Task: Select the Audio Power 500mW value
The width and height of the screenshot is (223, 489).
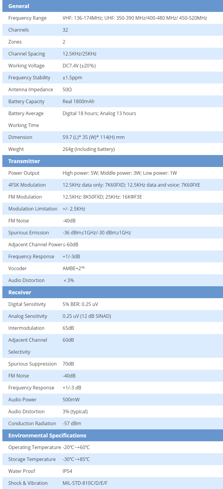Action: [71, 400]
